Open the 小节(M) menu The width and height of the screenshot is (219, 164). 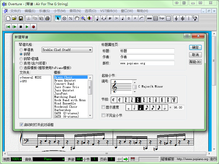pyautogui.click(x=59, y=11)
